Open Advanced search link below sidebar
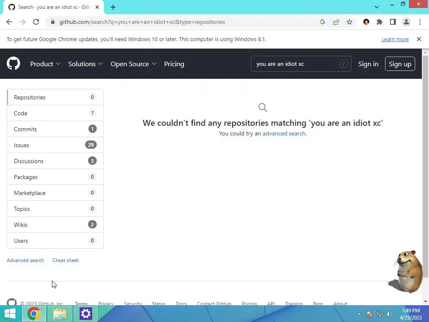The width and height of the screenshot is (429, 322). point(26,260)
